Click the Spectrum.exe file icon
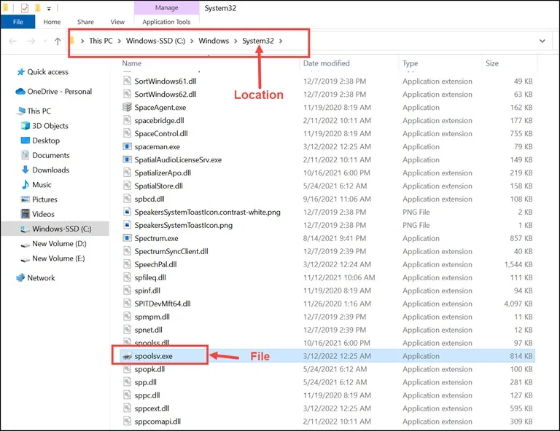This screenshot has width=560, height=431. point(127,238)
